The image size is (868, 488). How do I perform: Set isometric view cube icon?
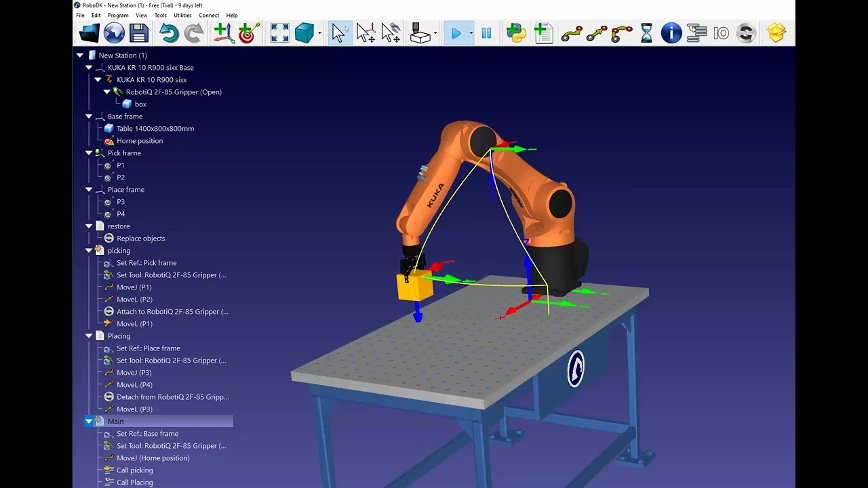click(x=304, y=33)
